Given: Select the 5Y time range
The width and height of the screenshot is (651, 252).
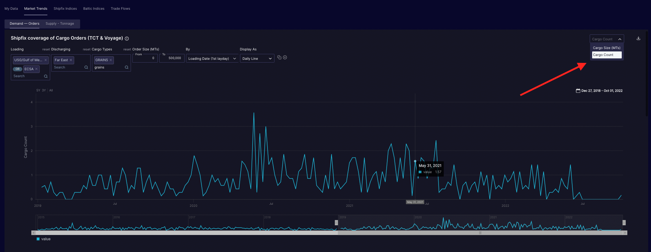Looking at the screenshot, I should pyautogui.click(x=38, y=90).
